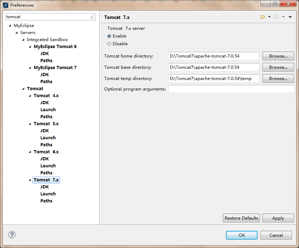Open JDK under MyEclipse Tomcat 6
Viewport: 299px width, 248px height.
(45, 54)
